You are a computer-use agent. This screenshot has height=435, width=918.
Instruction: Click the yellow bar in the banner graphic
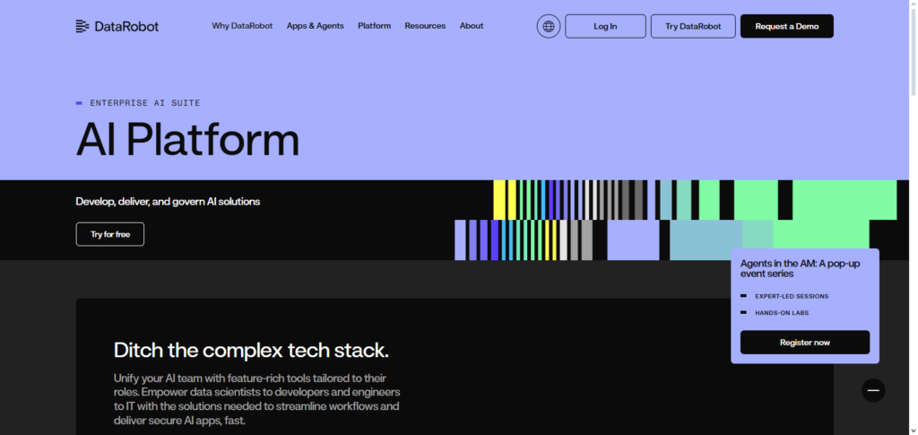point(499,199)
